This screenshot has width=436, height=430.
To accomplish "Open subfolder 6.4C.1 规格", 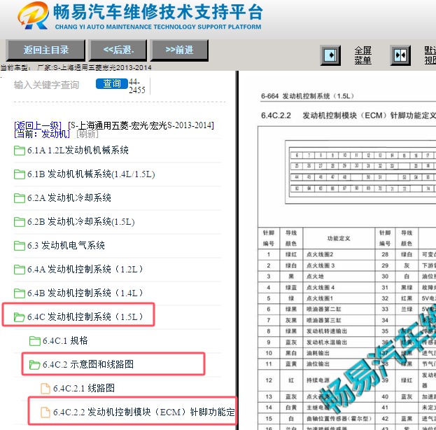I will coord(65,340).
